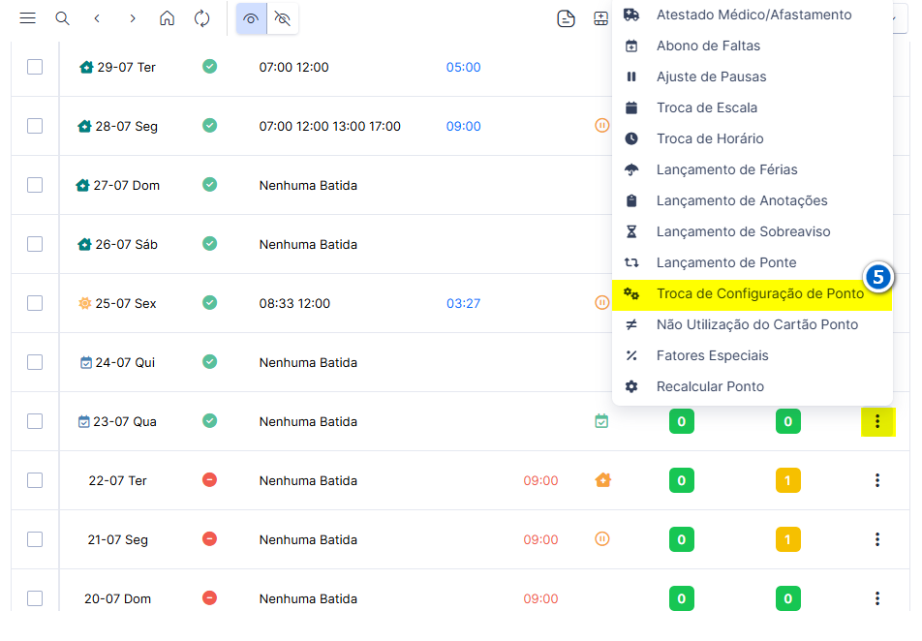Click the crossed-out eye hide toggle
This screenshot has width=922, height=641.
pyautogui.click(x=282, y=18)
